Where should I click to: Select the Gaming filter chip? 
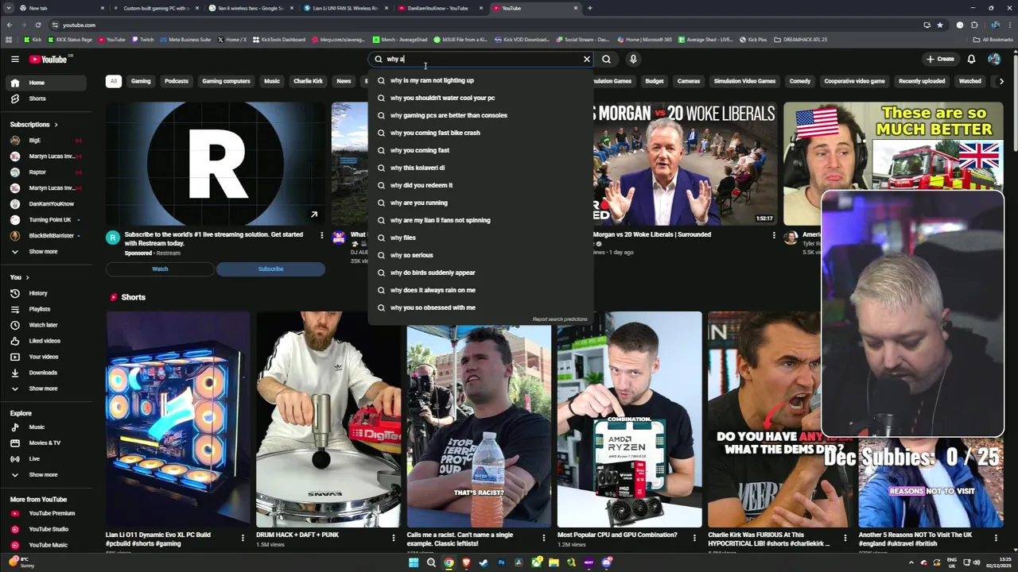(141, 81)
